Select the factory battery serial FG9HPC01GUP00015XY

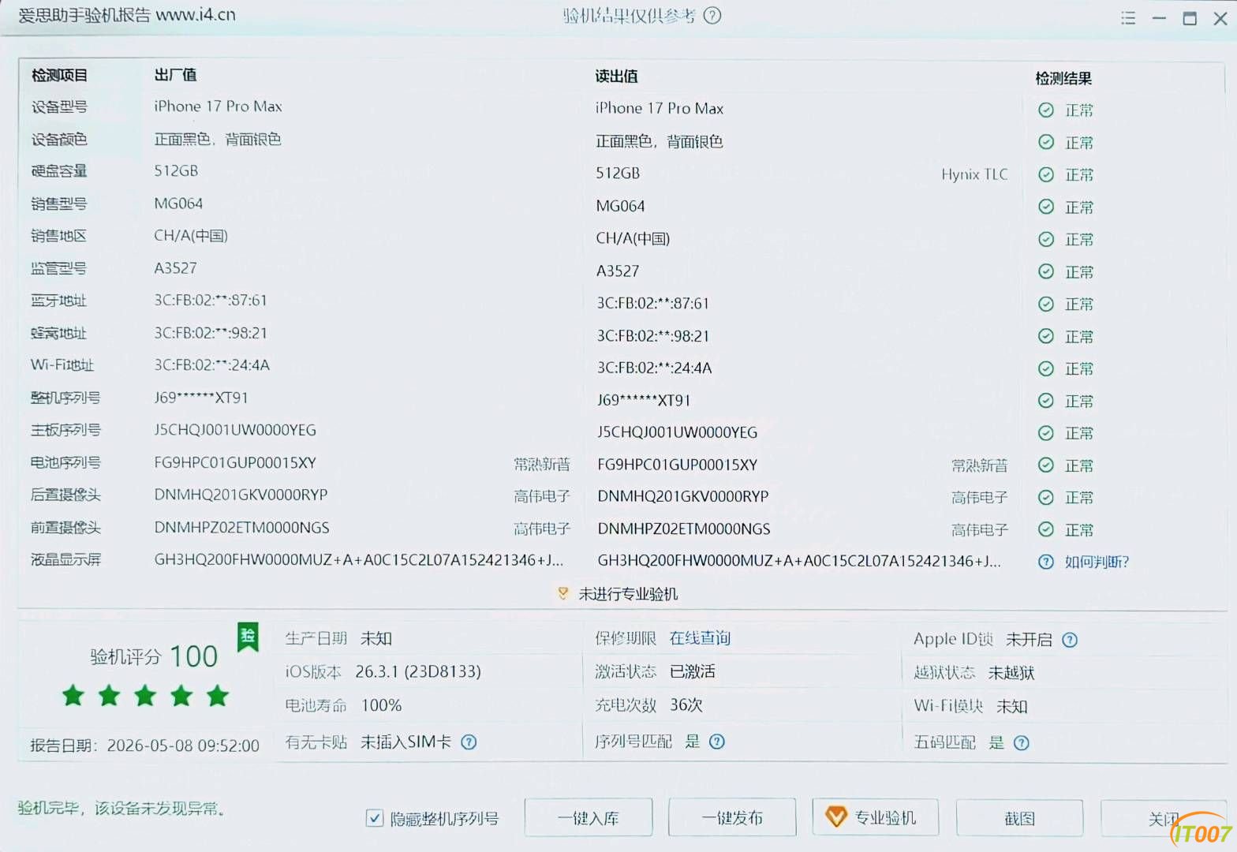[x=235, y=462]
